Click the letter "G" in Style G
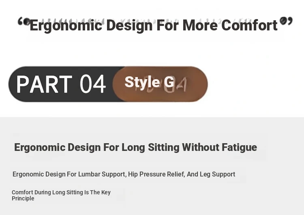The image size is (304, 215). 169,82
